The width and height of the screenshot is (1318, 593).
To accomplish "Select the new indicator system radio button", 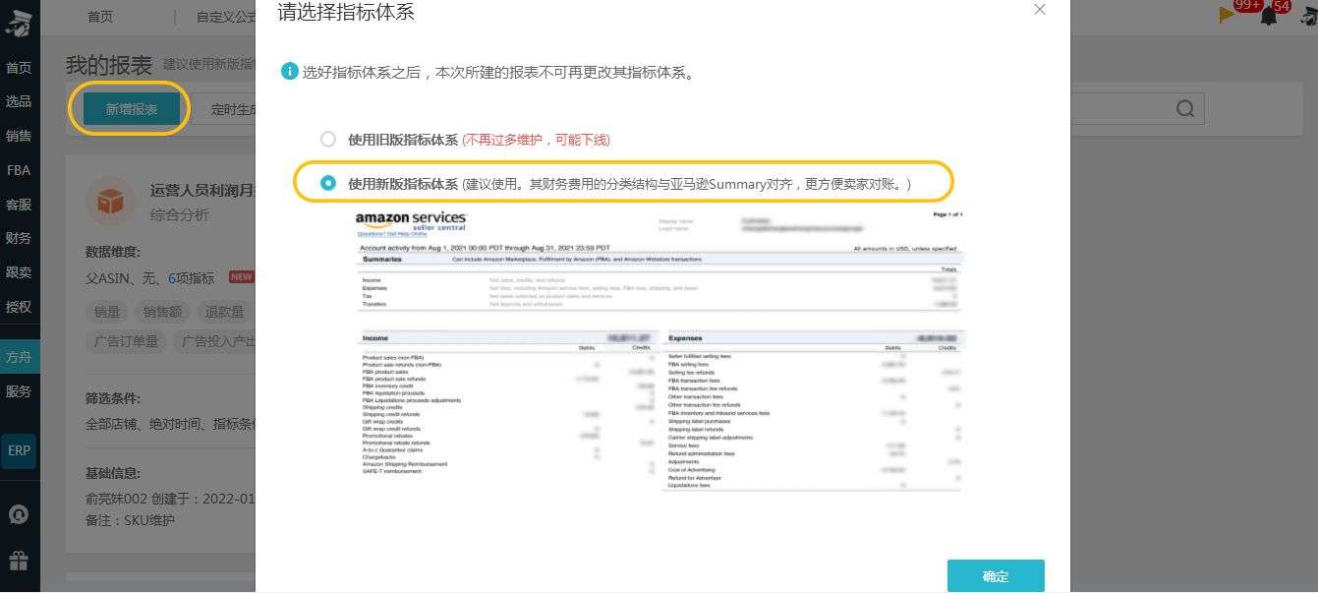I will (328, 183).
